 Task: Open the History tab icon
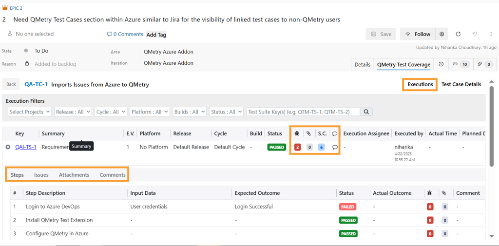tap(441, 64)
